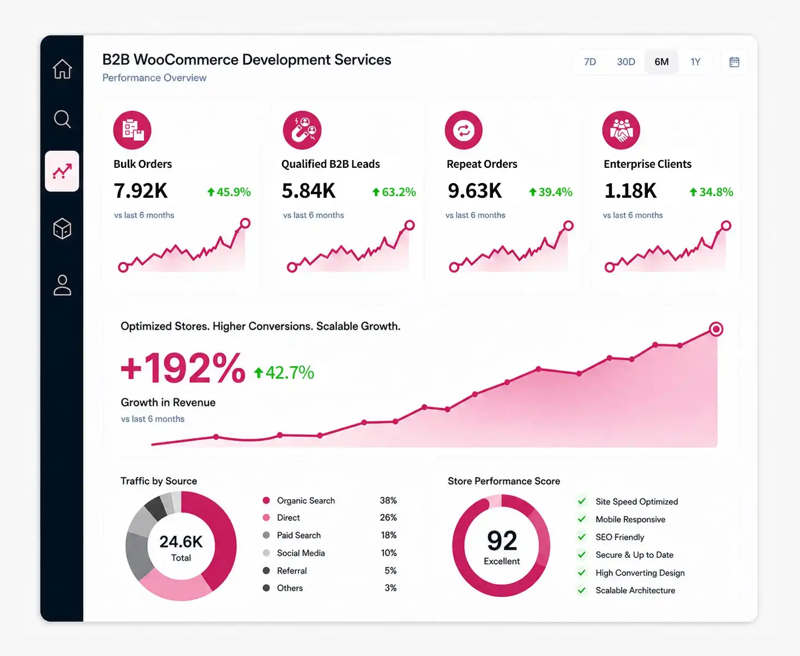Click the Paid Search legend color dot
The height and width of the screenshot is (656, 800).
(x=266, y=535)
